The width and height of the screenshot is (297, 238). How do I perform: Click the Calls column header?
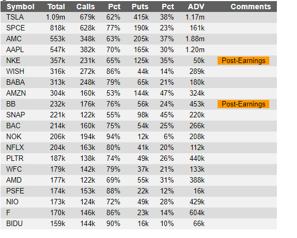click(85, 7)
